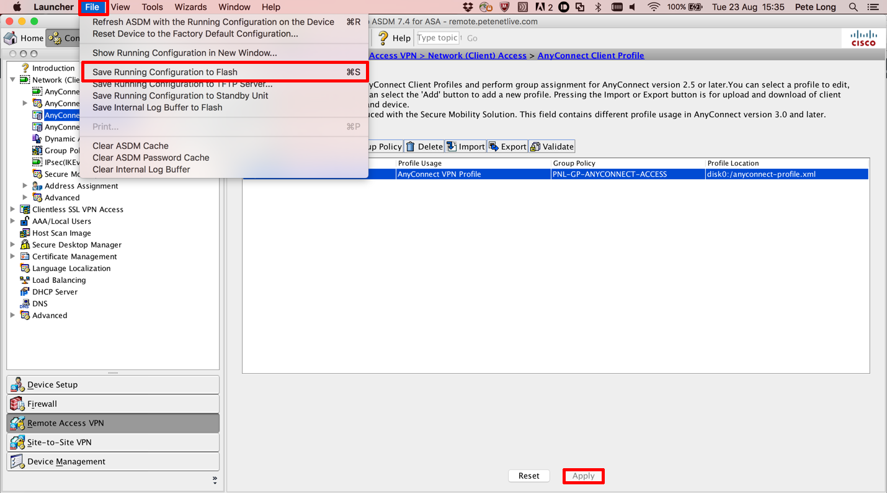This screenshot has width=887, height=493.
Task: Click the volume icon in menu bar
Action: click(x=633, y=7)
